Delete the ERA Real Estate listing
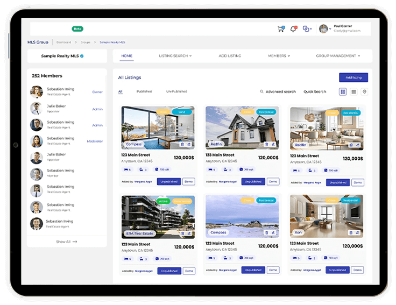 (182, 233)
